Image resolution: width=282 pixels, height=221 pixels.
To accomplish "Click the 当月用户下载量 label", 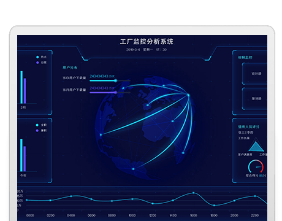I will click(74, 90).
